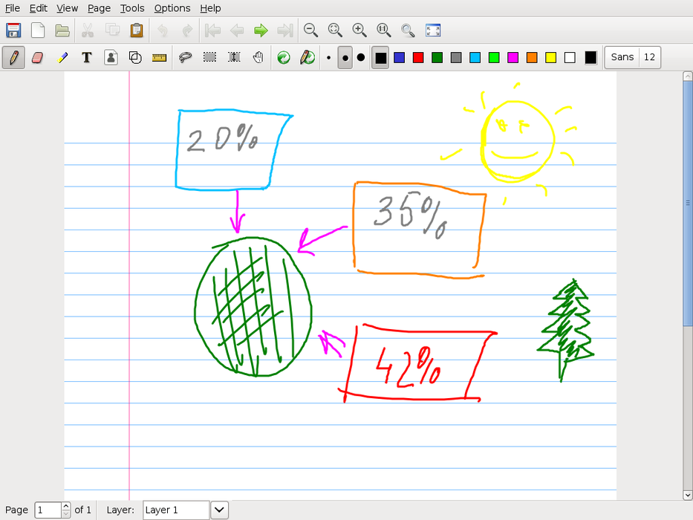This screenshot has height=520, width=693.
Task: Go to next page with green arrow
Action: coord(261,30)
